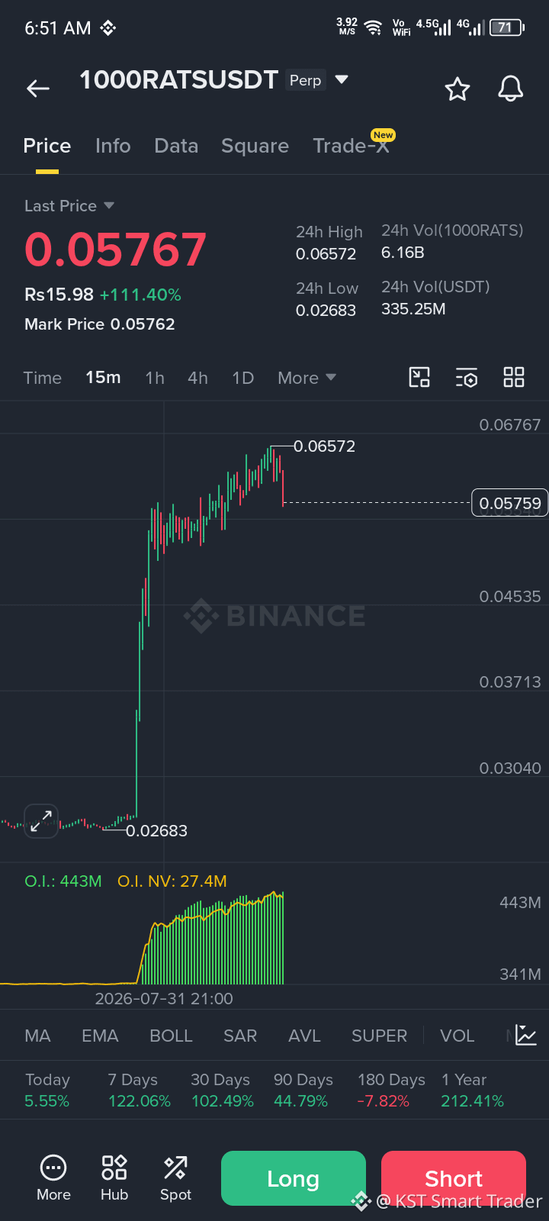Tap Today 5.55% performance
This screenshot has height=1221, width=549.
47,1091
